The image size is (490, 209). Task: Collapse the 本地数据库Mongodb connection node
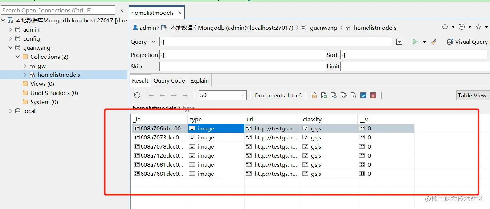pos(3,20)
